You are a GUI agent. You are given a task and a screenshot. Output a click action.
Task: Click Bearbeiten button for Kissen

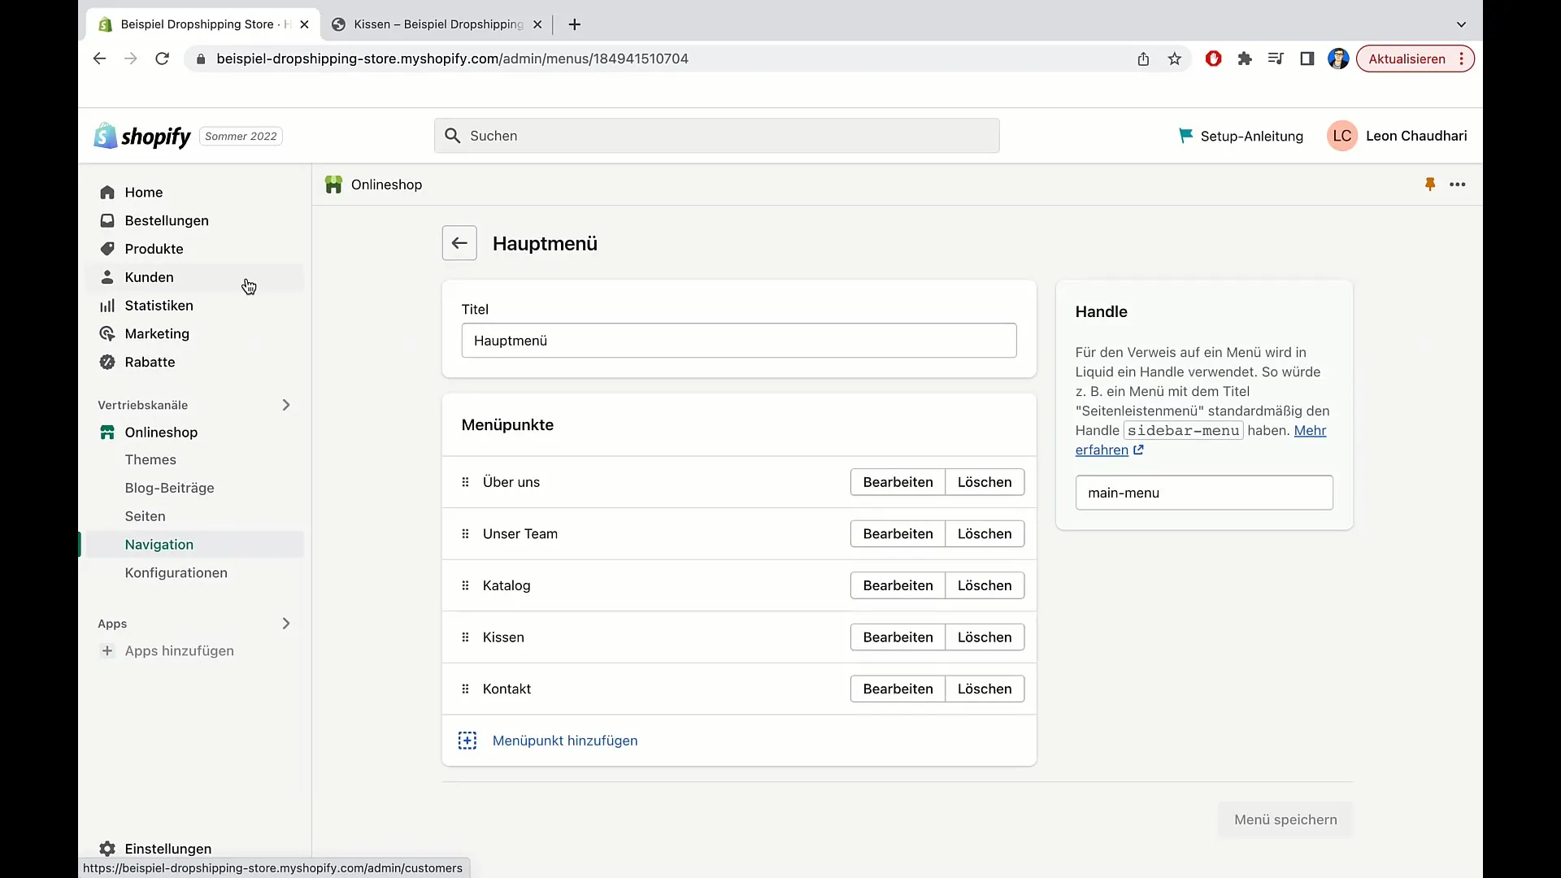click(898, 637)
